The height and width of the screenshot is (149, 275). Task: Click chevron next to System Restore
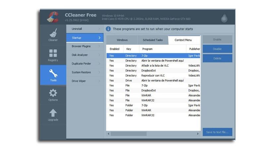coord(99,72)
